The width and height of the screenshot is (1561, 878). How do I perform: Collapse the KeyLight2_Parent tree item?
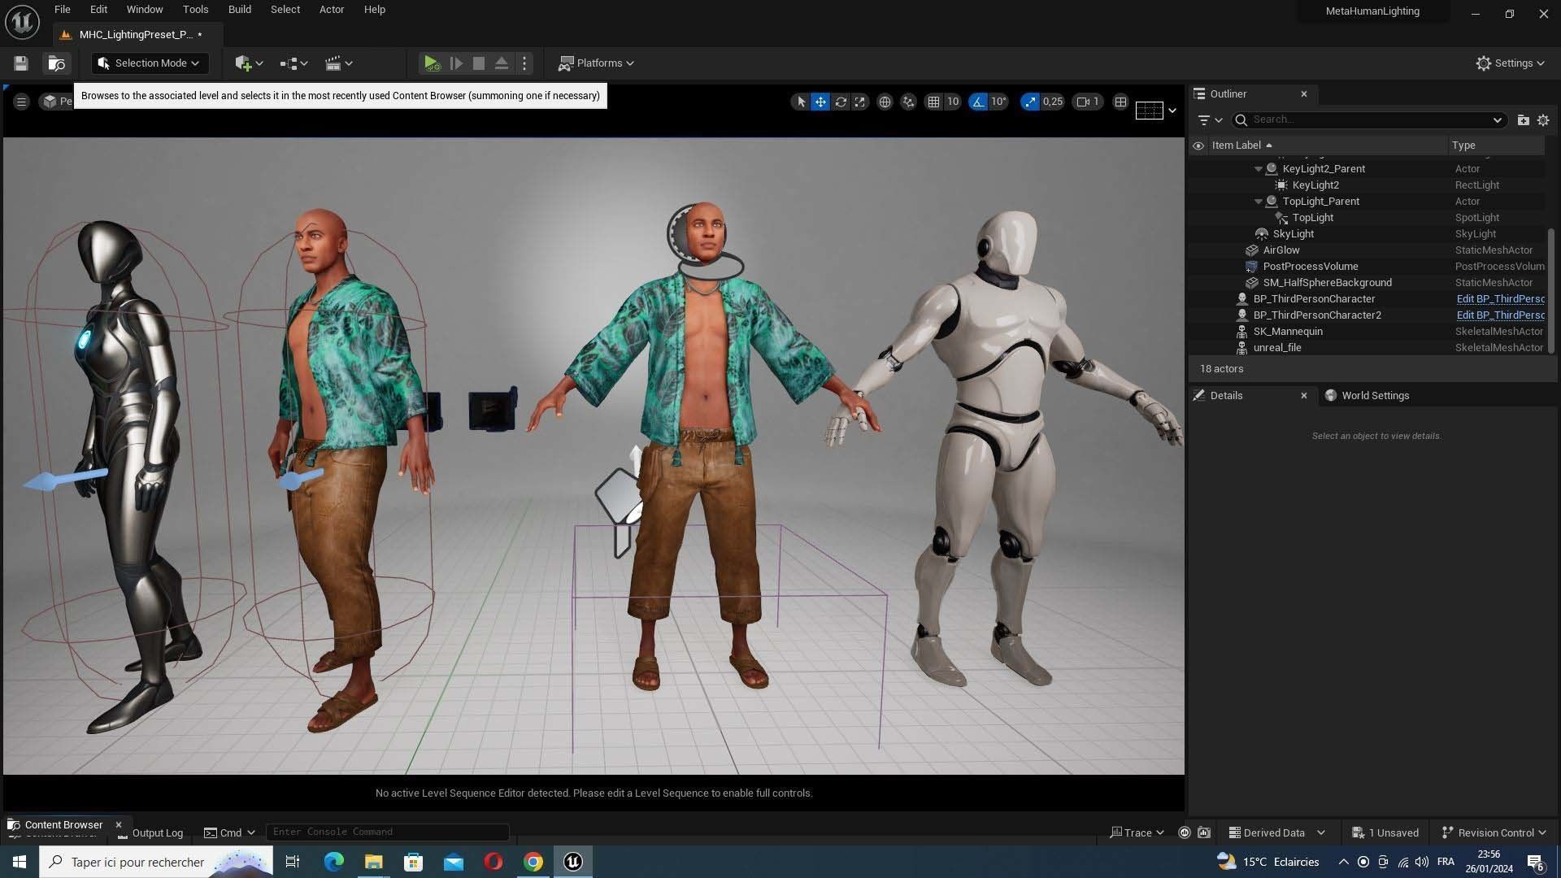pyautogui.click(x=1259, y=169)
